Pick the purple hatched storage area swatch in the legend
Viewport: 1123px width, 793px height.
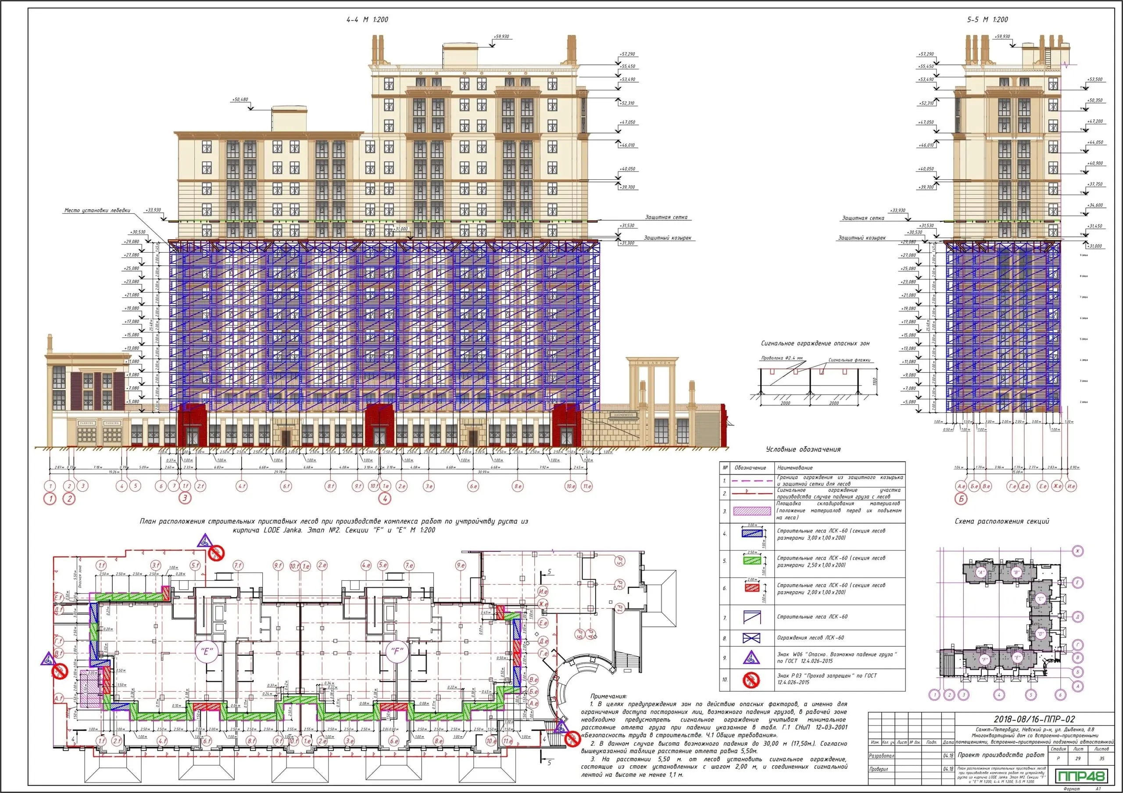pos(752,511)
